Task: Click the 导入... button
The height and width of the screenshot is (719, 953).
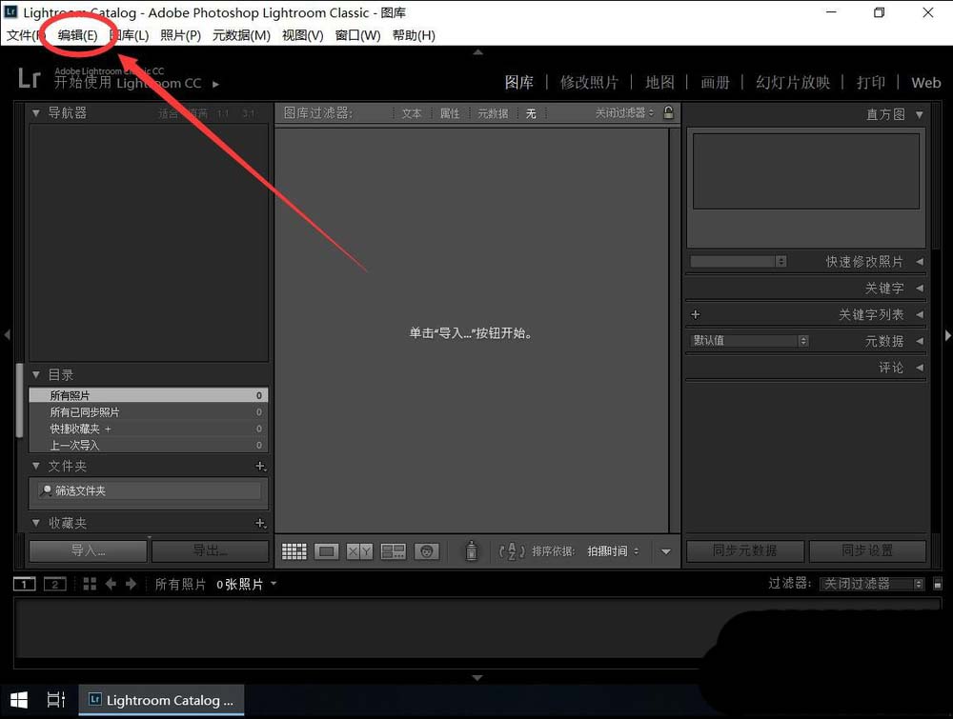Action: [88, 550]
